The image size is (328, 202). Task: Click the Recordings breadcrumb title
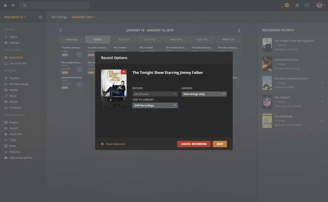(59, 17)
